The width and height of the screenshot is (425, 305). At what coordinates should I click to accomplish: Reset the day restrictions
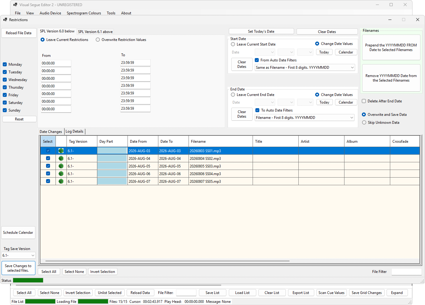[19, 119]
